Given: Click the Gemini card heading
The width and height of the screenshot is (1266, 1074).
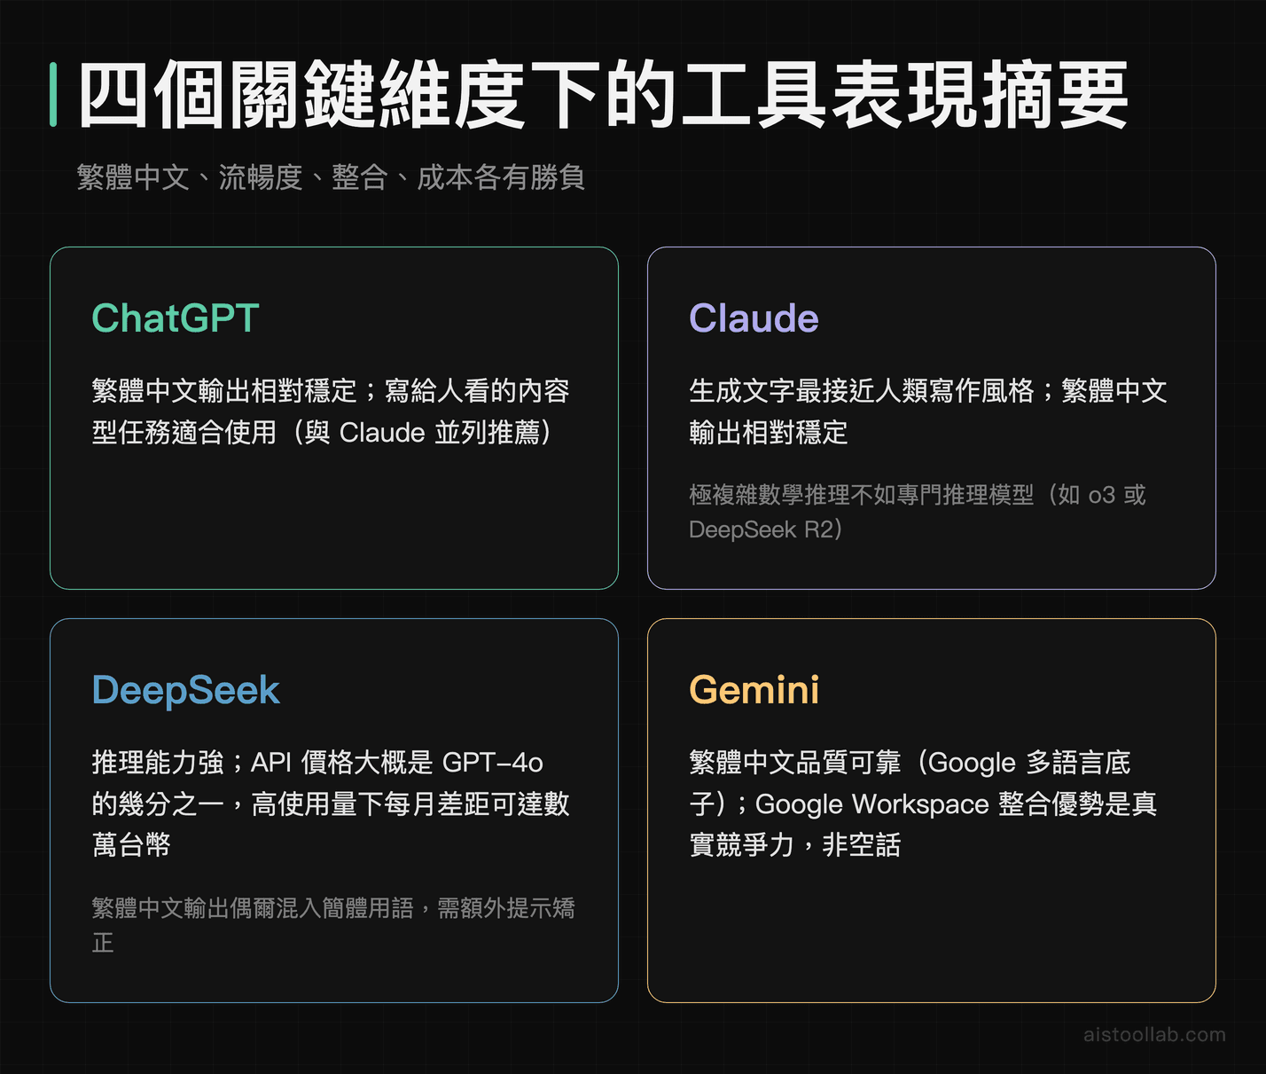Looking at the screenshot, I should click(754, 690).
